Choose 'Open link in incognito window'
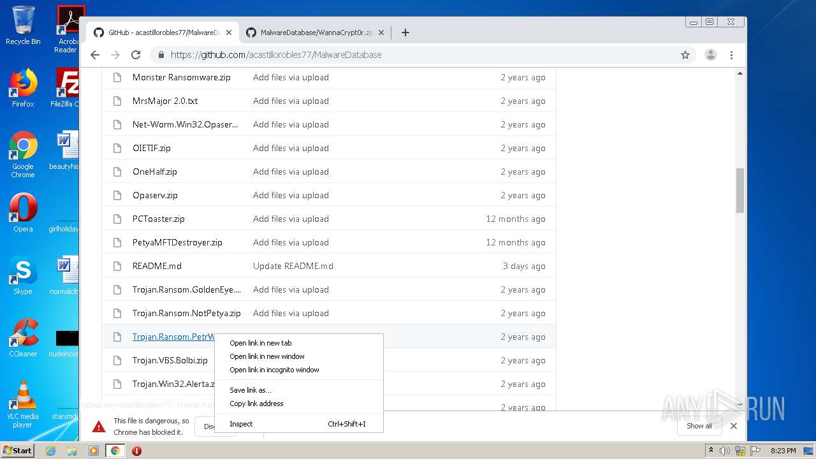The height and width of the screenshot is (459, 816). pos(299,370)
